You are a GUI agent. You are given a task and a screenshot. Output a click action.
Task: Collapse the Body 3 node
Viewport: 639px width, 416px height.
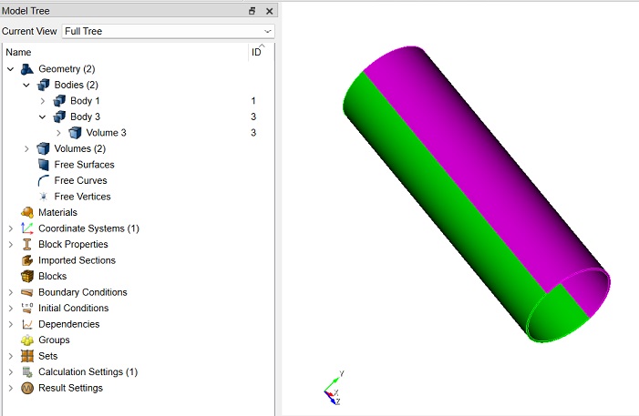coord(42,117)
